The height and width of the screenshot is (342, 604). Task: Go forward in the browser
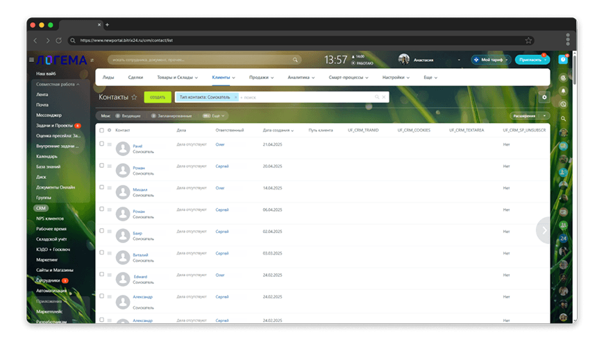point(47,40)
